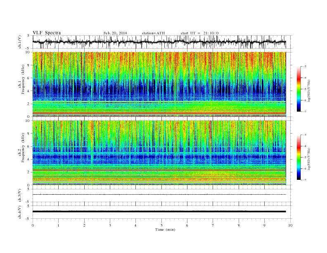Viewport: 327px width, 253px height.
Task: Click time-axis tick label "10" at bottom right
Action: coord(290,225)
